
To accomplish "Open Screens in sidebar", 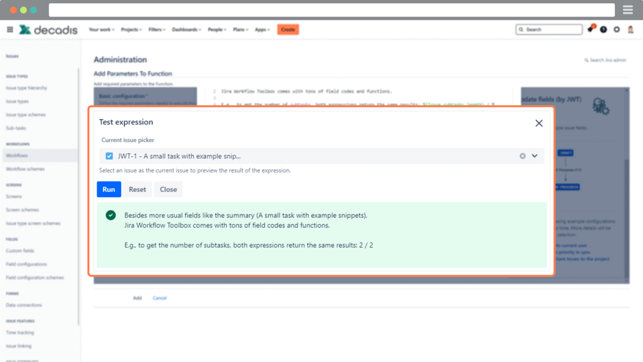I will 14,196.
